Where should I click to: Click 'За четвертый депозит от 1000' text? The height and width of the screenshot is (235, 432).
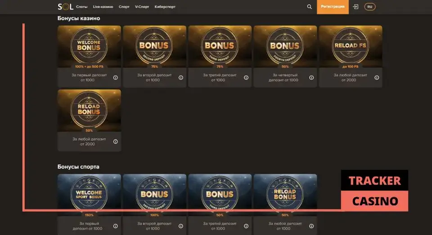pyautogui.click(x=284, y=78)
